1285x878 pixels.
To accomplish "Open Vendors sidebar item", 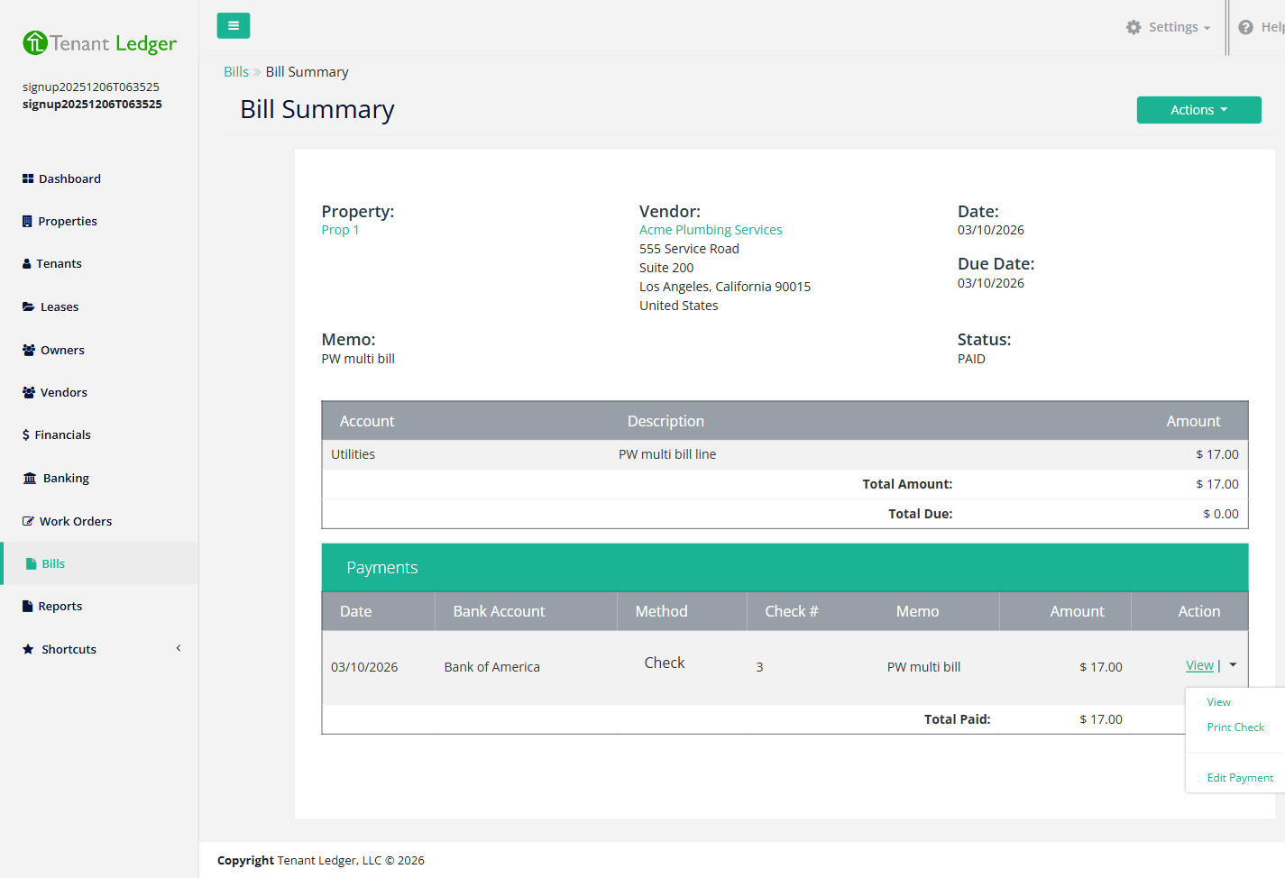I will tap(99, 392).
